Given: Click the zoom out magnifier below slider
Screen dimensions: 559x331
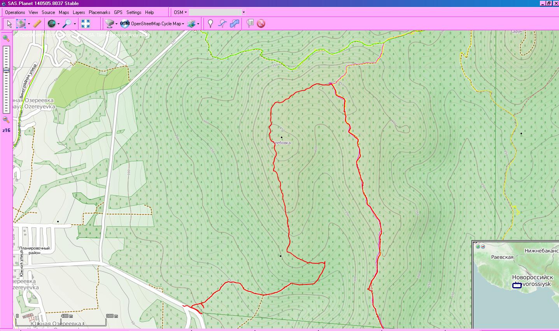Looking at the screenshot, I should 6,120.
